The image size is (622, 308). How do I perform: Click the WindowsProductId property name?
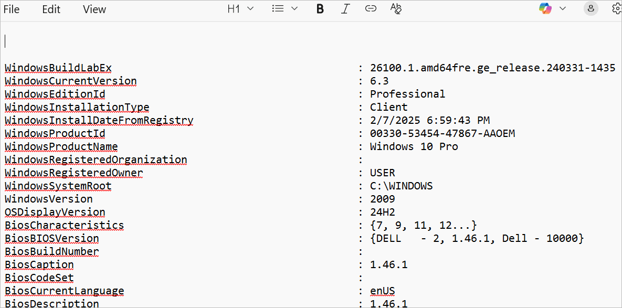[55, 133]
